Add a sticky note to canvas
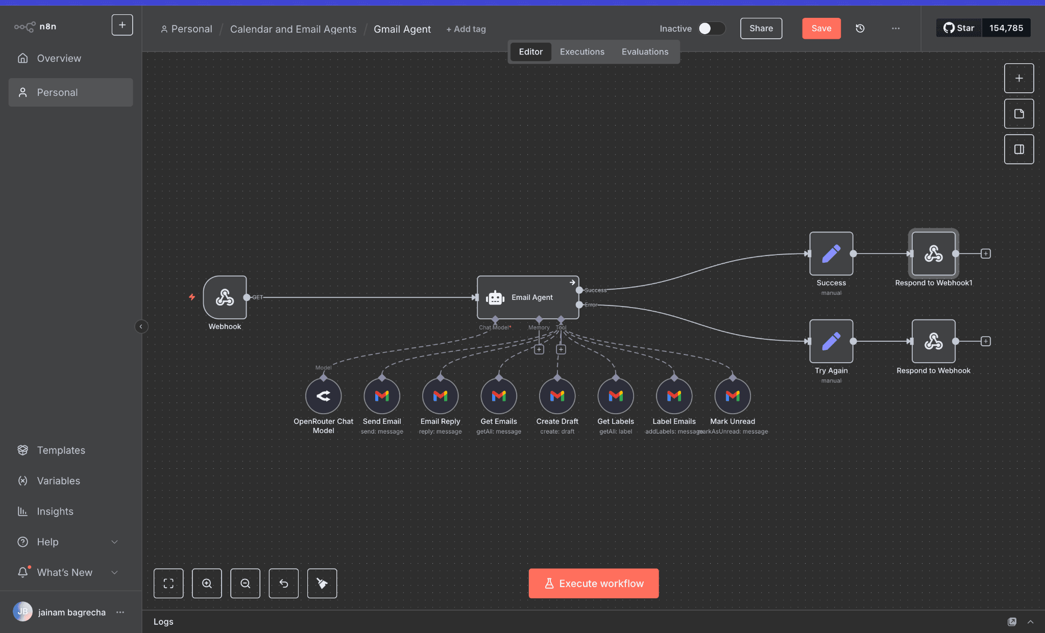The image size is (1045, 633). pyautogui.click(x=1019, y=114)
